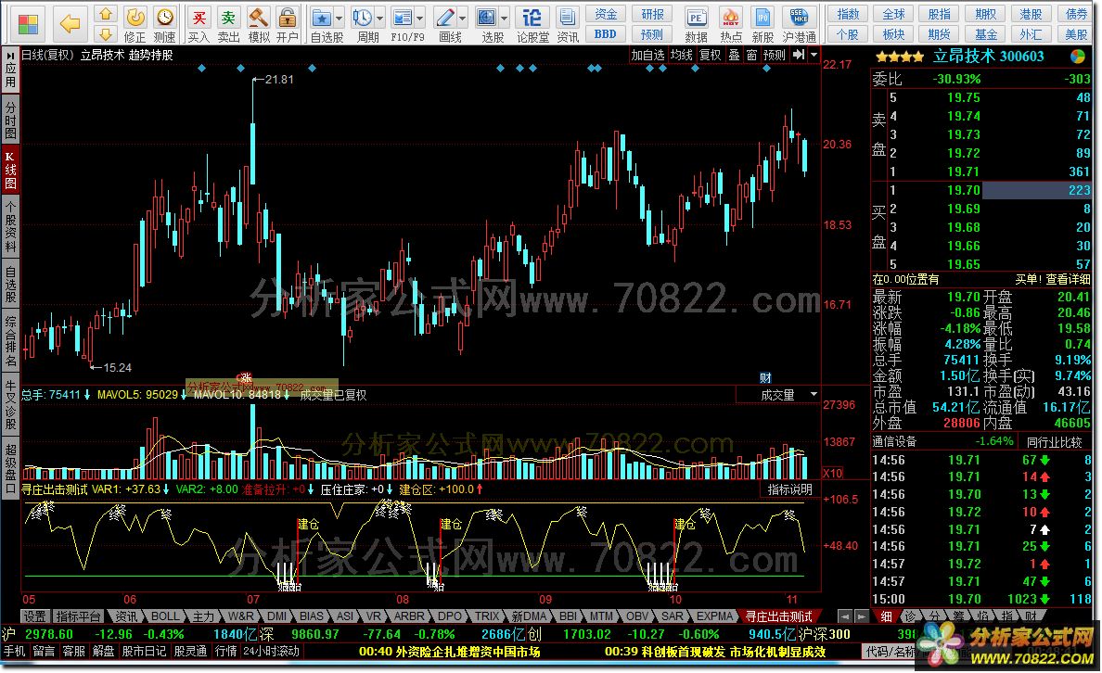This screenshot has height=673, width=1102.
Task: Open the 自选股 star folder icon
Action: coord(321,18)
